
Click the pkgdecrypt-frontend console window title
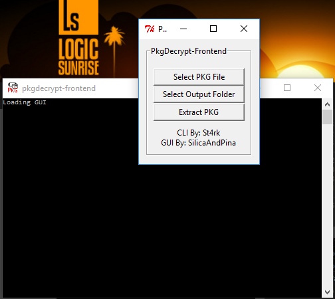pos(59,88)
